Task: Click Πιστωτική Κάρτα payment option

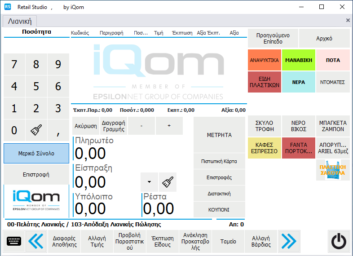Action: (x=219, y=161)
